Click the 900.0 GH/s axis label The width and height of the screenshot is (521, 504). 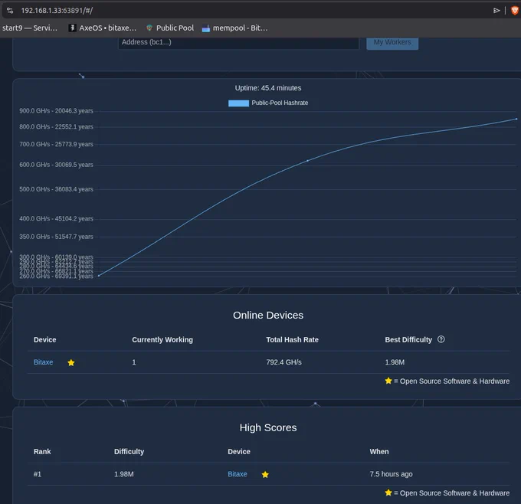coord(56,111)
